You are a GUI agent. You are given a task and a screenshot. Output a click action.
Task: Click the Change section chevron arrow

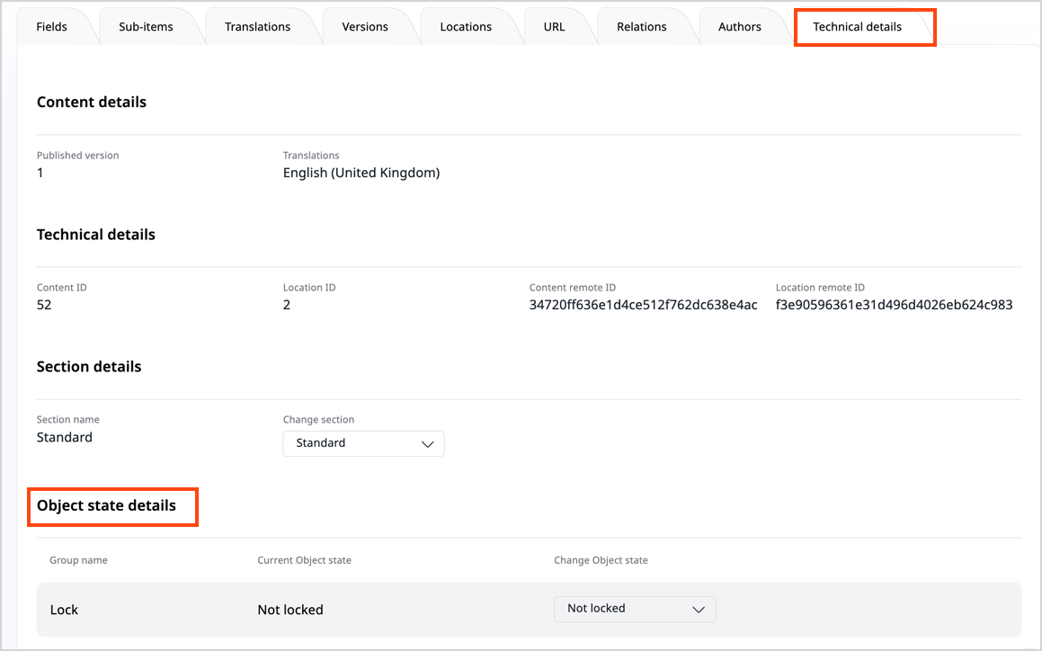(x=428, y=443)
